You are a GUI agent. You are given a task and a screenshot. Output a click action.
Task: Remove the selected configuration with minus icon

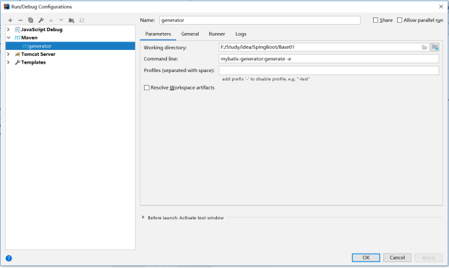20,20
